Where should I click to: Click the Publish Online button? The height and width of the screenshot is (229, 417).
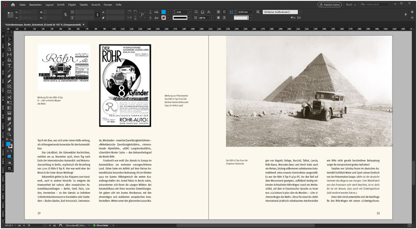[330, 4]
